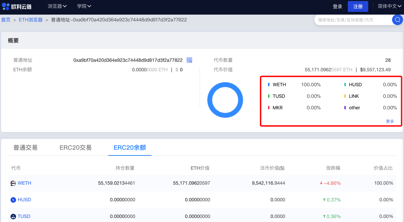Click the HUSD token icon
The height and width of the screenshot is (222, 404).
click(13, 200)
